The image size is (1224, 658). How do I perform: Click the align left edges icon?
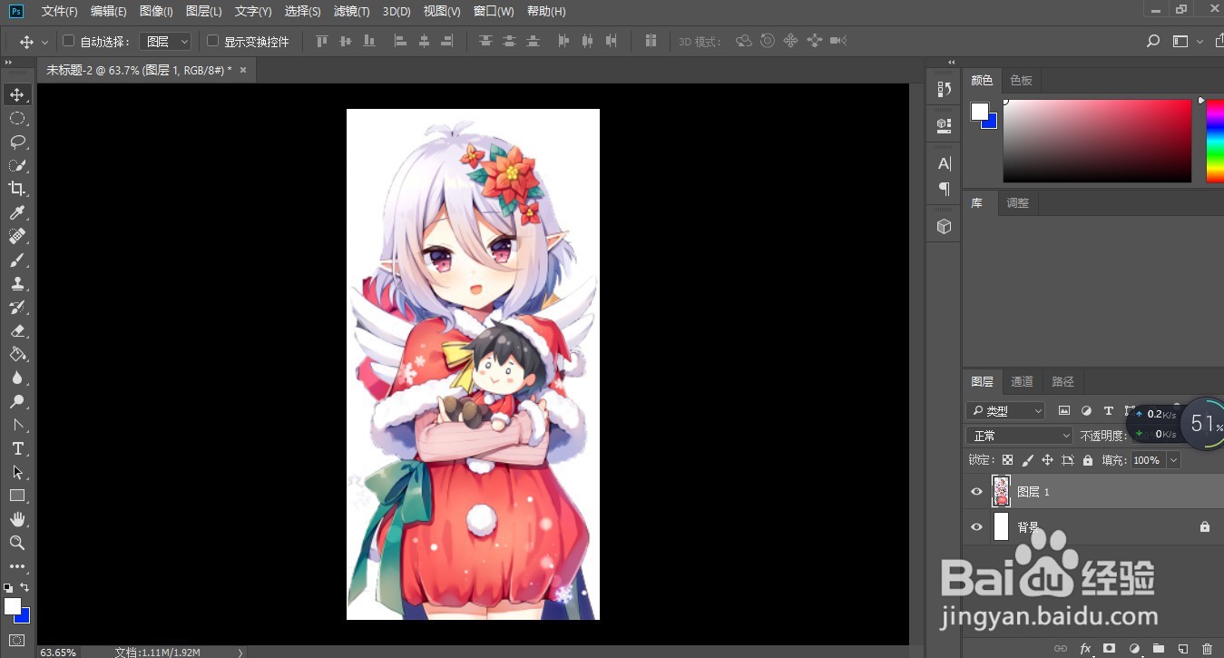click(400, 41)
